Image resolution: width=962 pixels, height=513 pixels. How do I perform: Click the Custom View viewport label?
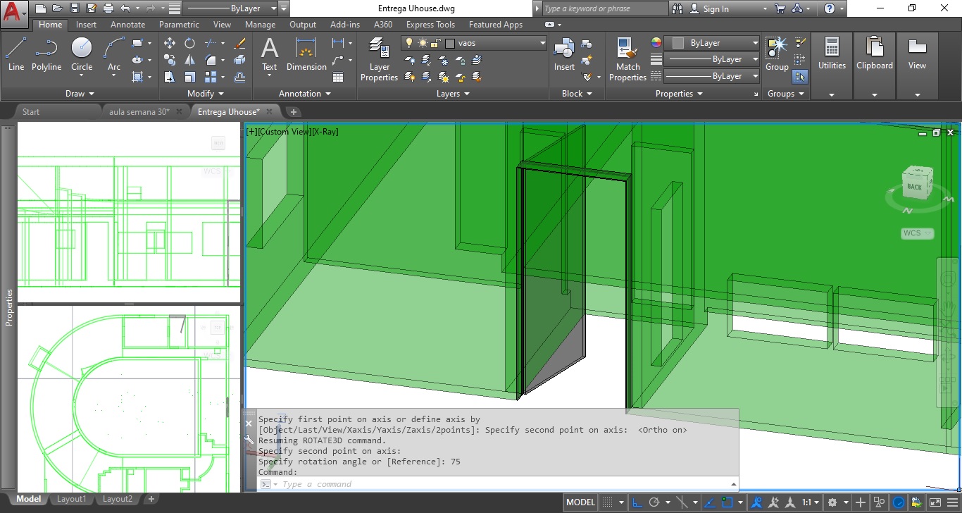(x=285, y=132)
